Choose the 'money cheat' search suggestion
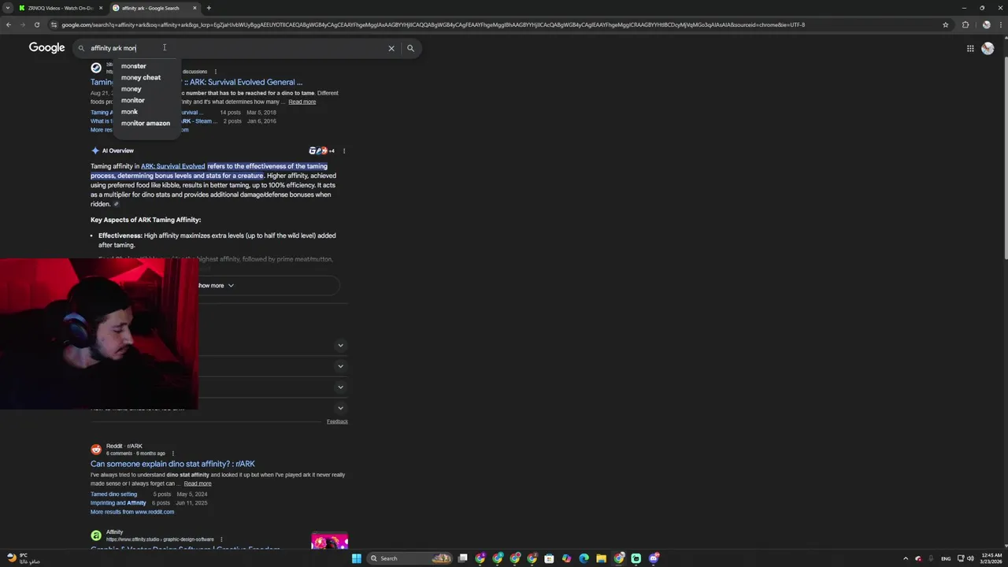1008x567 pixels. point(141,77)
